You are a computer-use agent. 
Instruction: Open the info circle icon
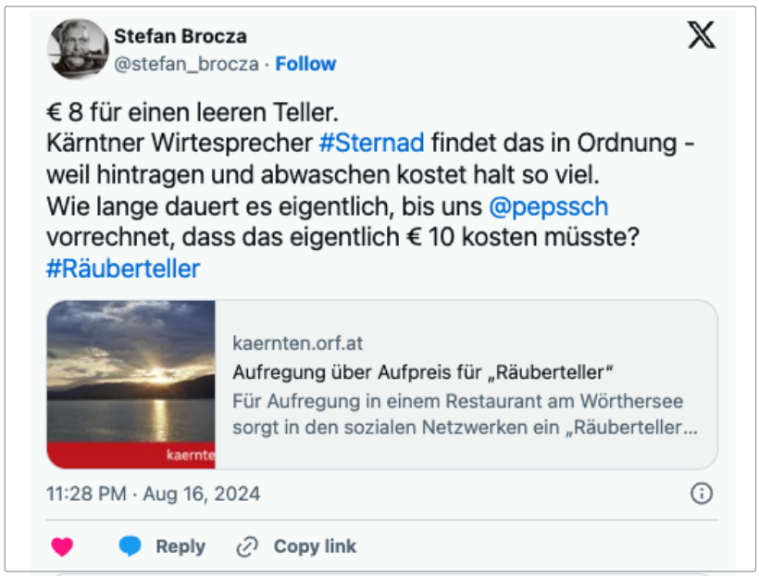702,494
